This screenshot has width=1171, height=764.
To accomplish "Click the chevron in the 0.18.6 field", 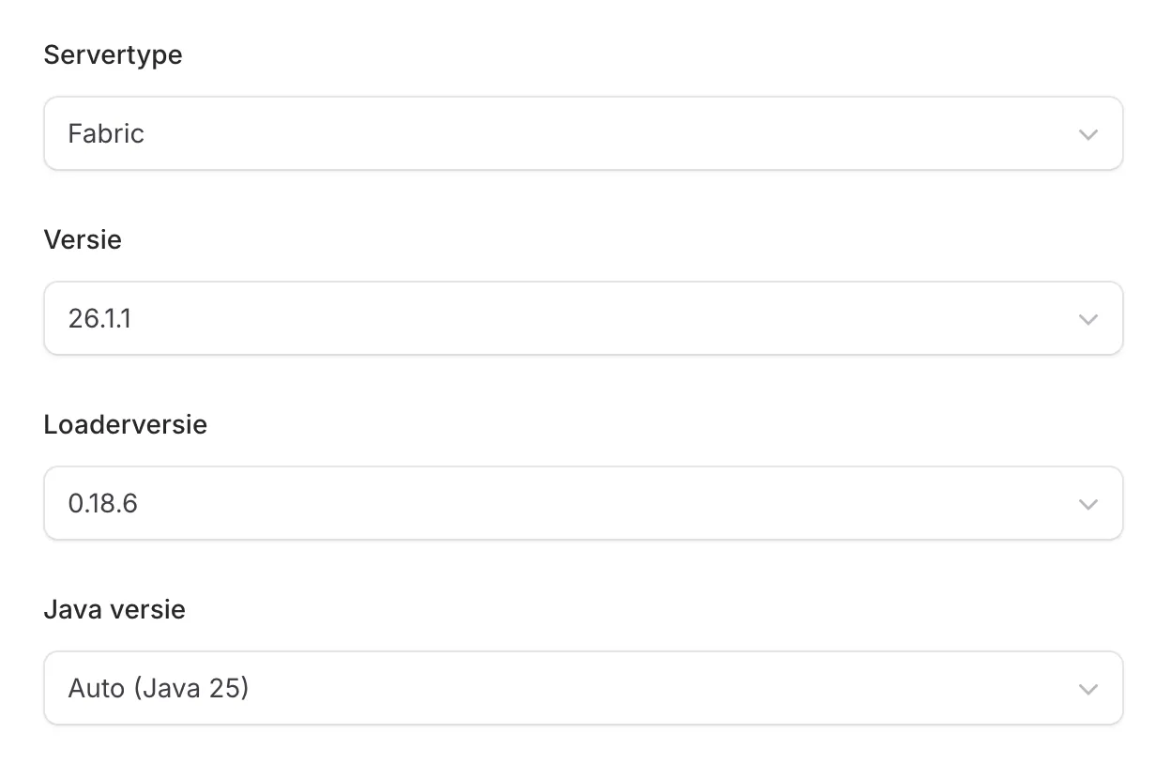I will point(1088,504).
